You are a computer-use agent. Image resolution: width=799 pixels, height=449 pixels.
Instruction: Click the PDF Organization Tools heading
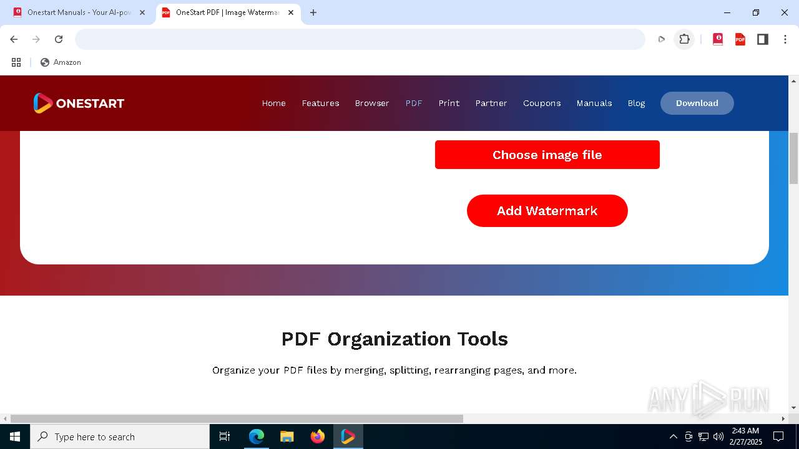click(x=395, y=339)
